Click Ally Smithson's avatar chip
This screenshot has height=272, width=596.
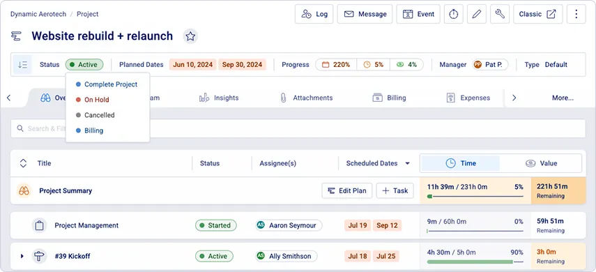click(286, 256)
